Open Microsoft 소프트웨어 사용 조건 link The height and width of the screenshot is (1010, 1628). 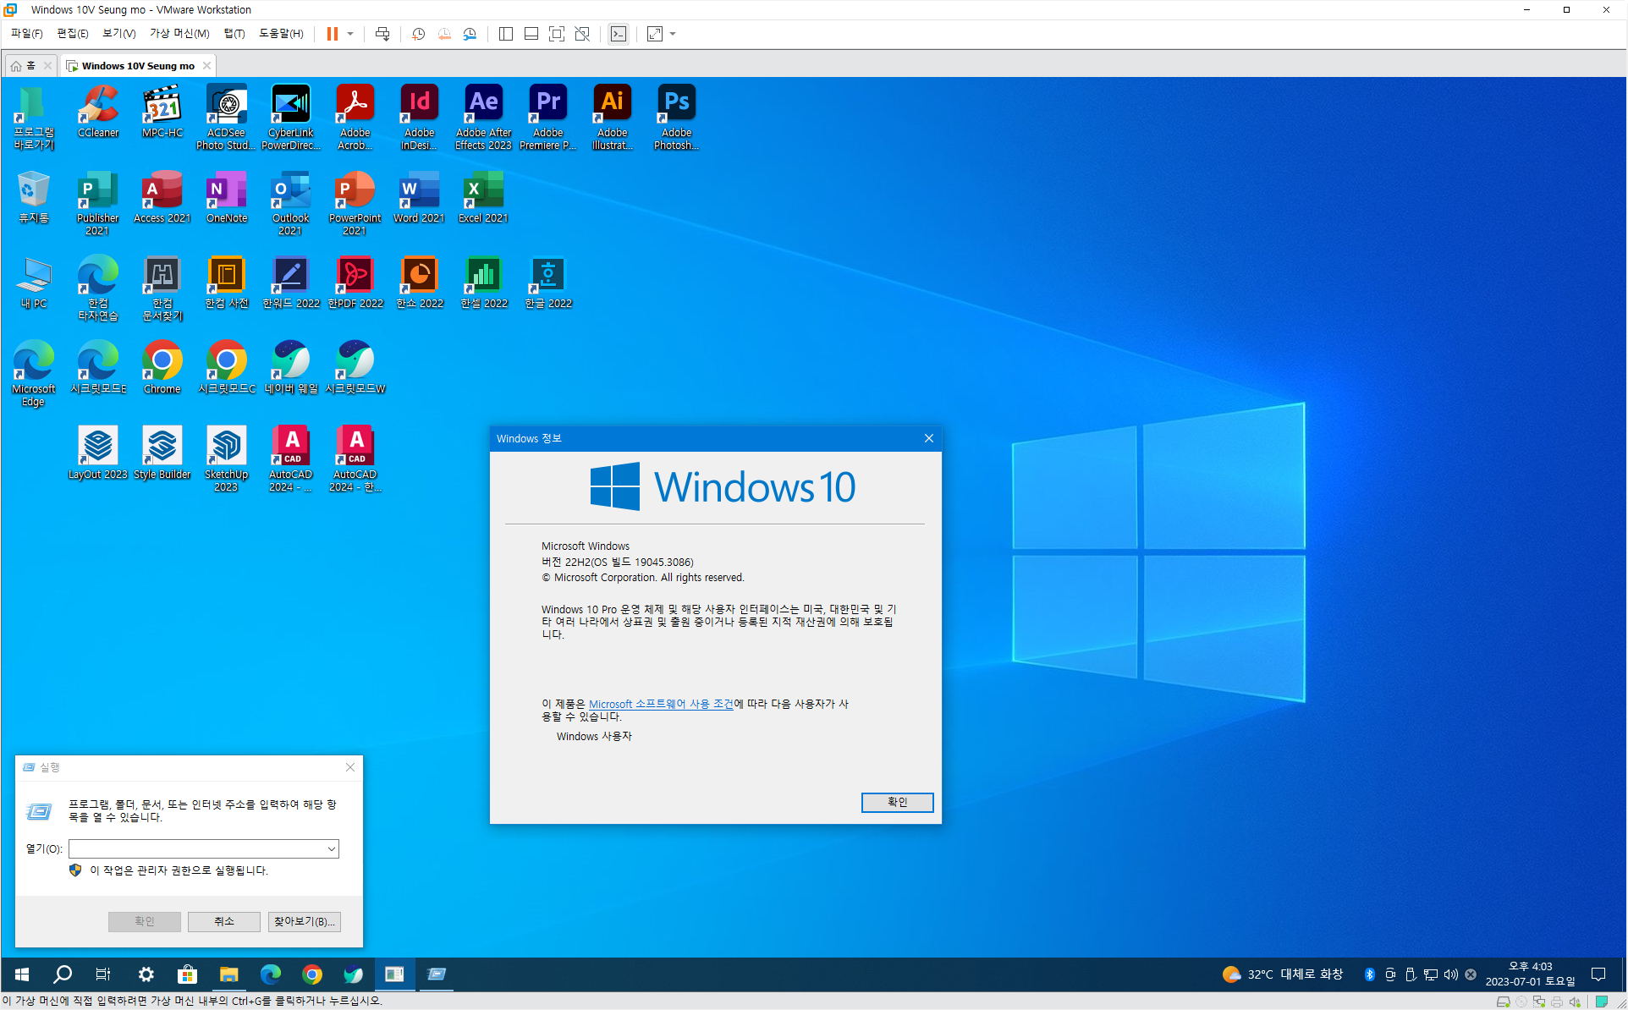pos(661,704)
